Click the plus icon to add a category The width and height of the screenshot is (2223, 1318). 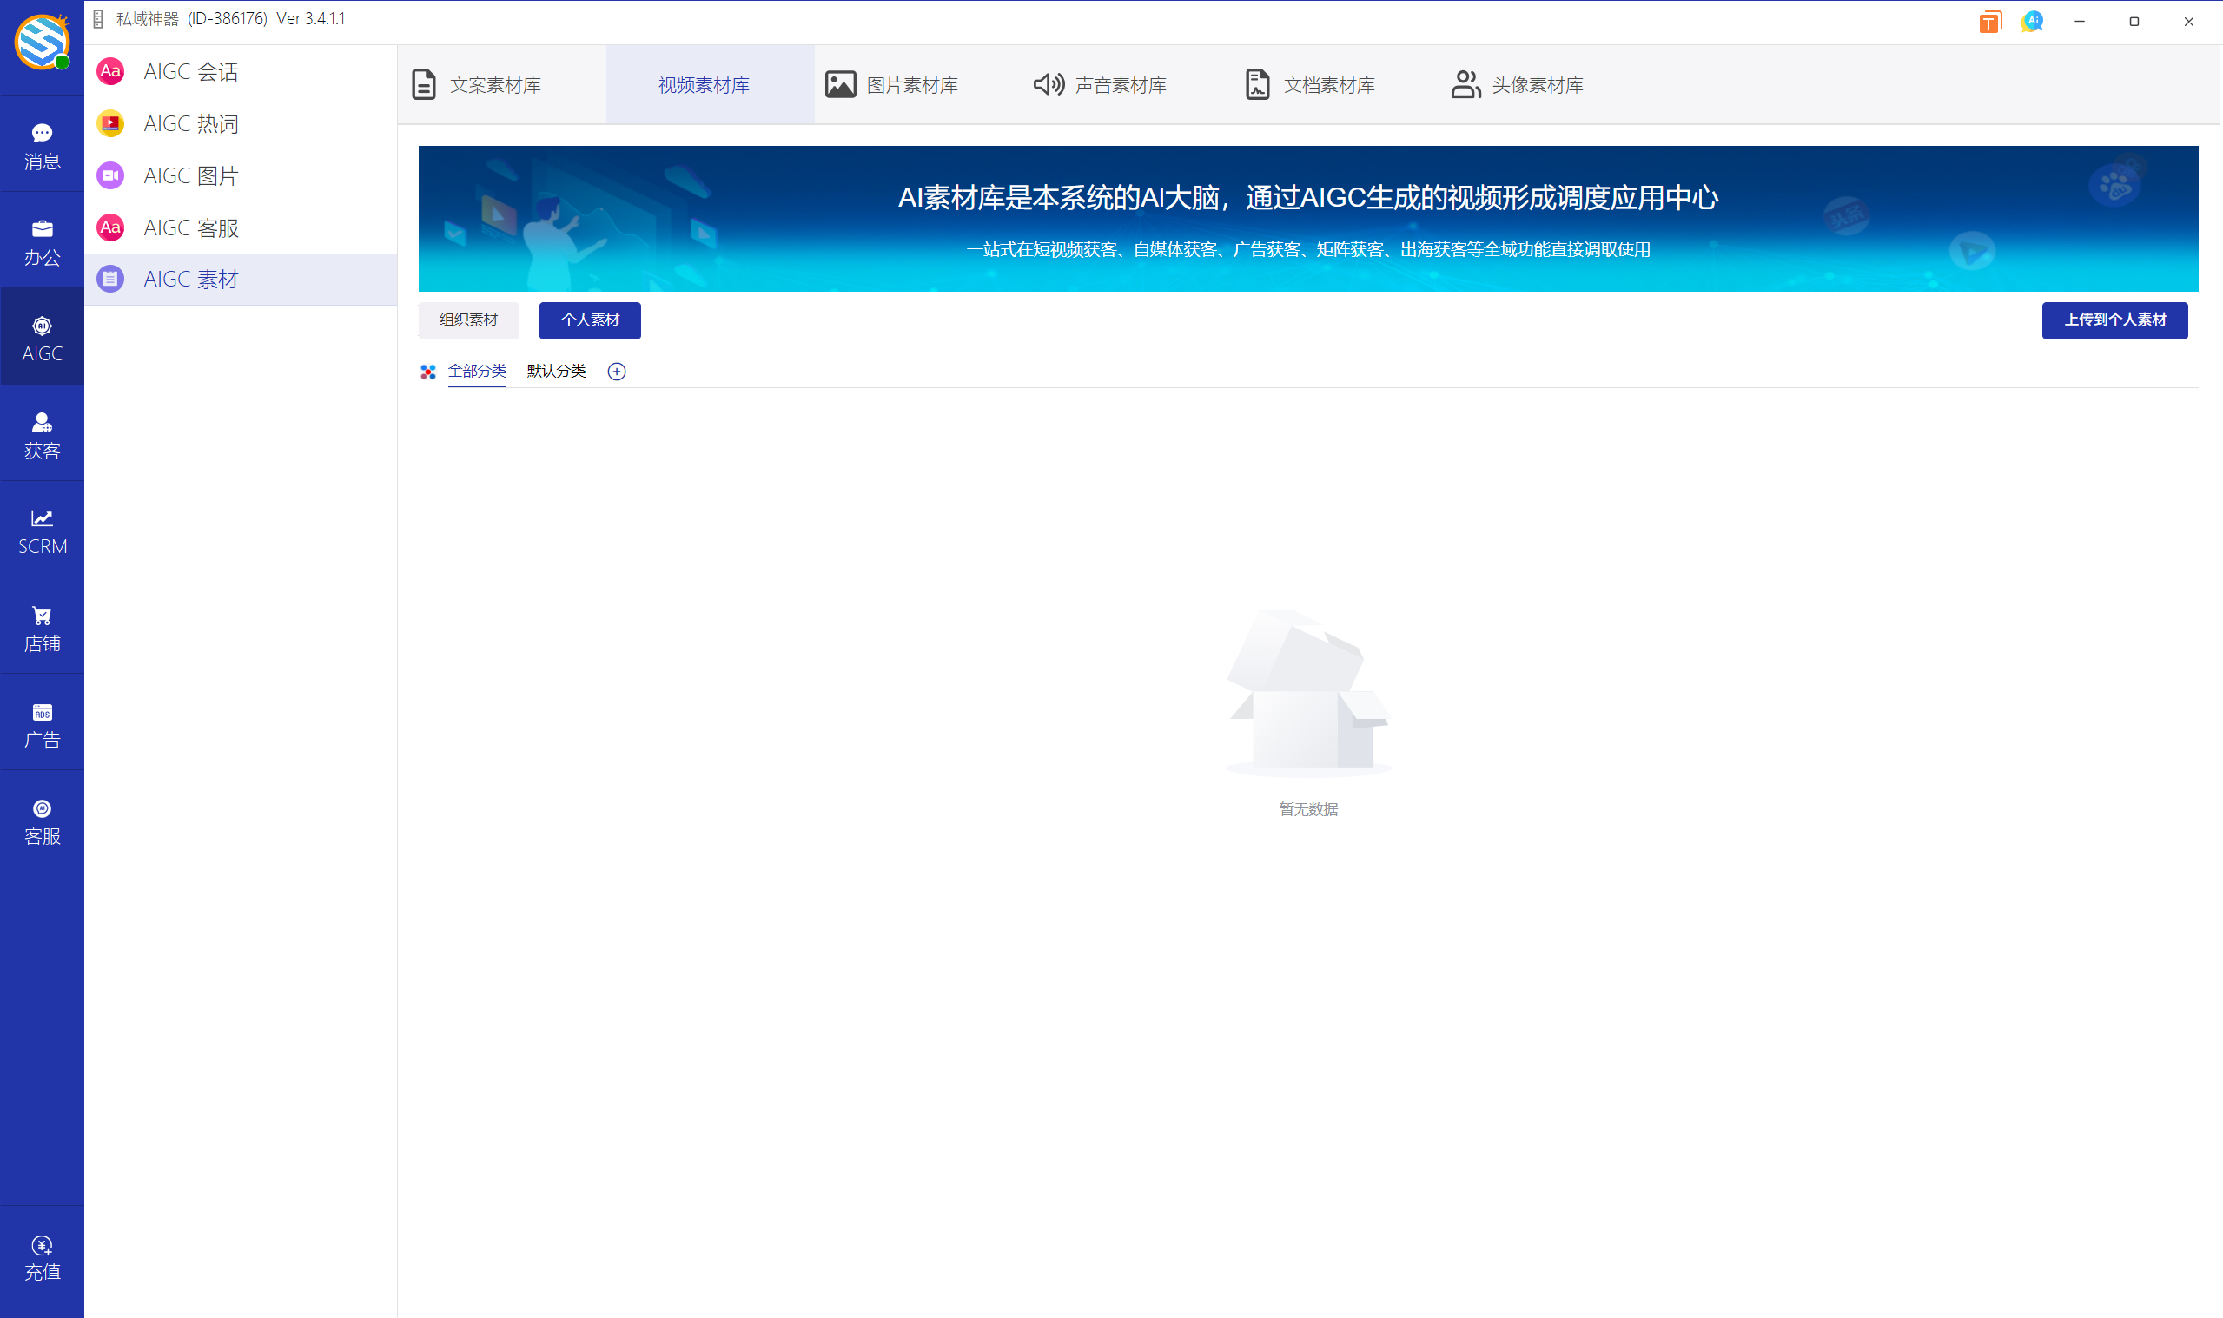click(x=618, y=372)
